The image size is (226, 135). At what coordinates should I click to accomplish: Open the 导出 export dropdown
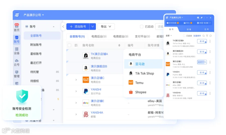(x=106, y=27)
